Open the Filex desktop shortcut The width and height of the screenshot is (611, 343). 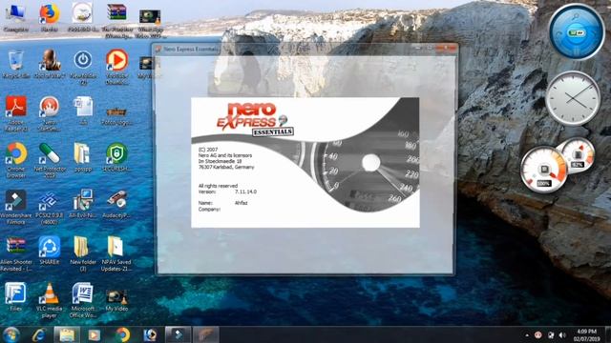point(15,297)
